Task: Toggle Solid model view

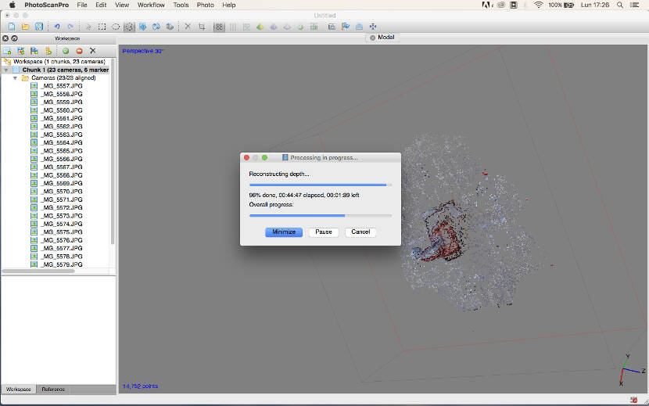Action: point(273,27)
